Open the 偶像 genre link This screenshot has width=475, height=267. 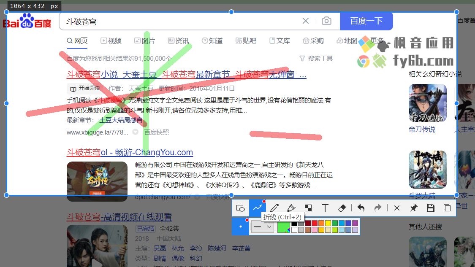click(178, 259)
